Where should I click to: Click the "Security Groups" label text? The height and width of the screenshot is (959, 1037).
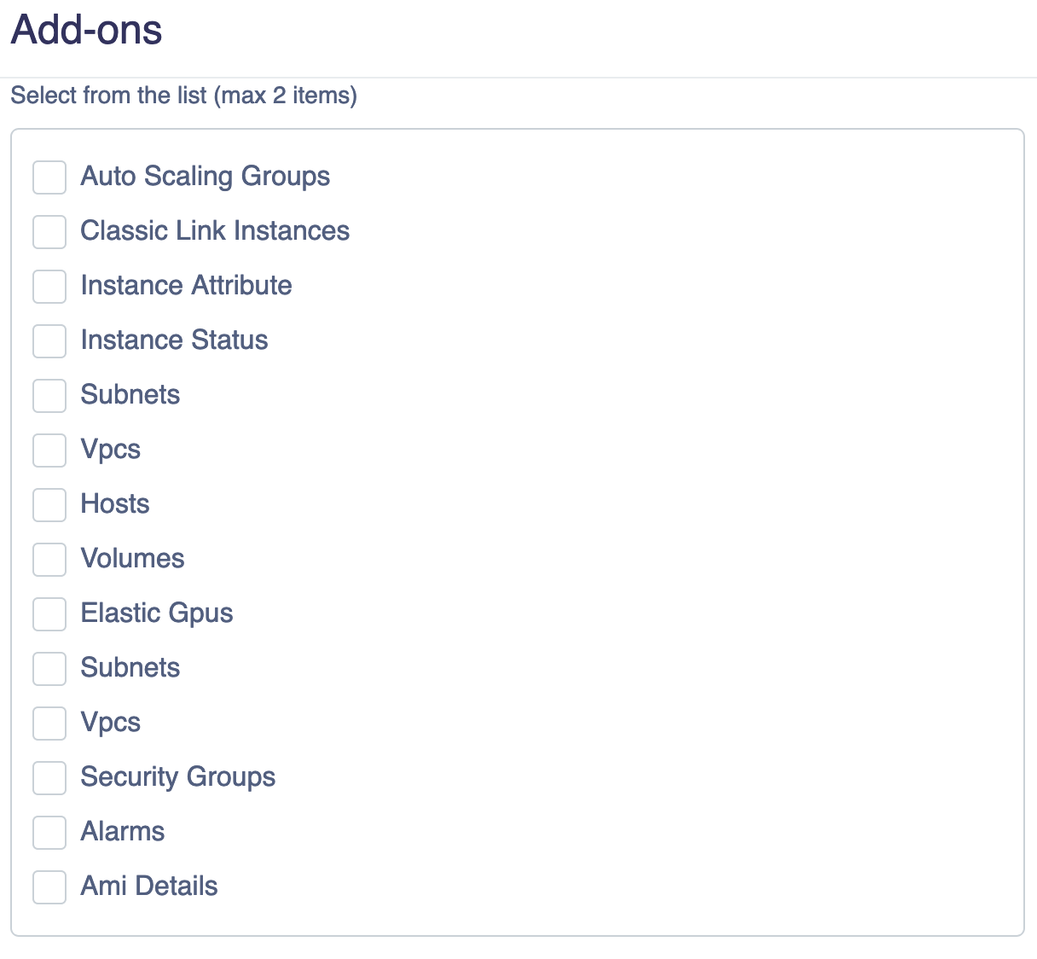pos(178,777)
